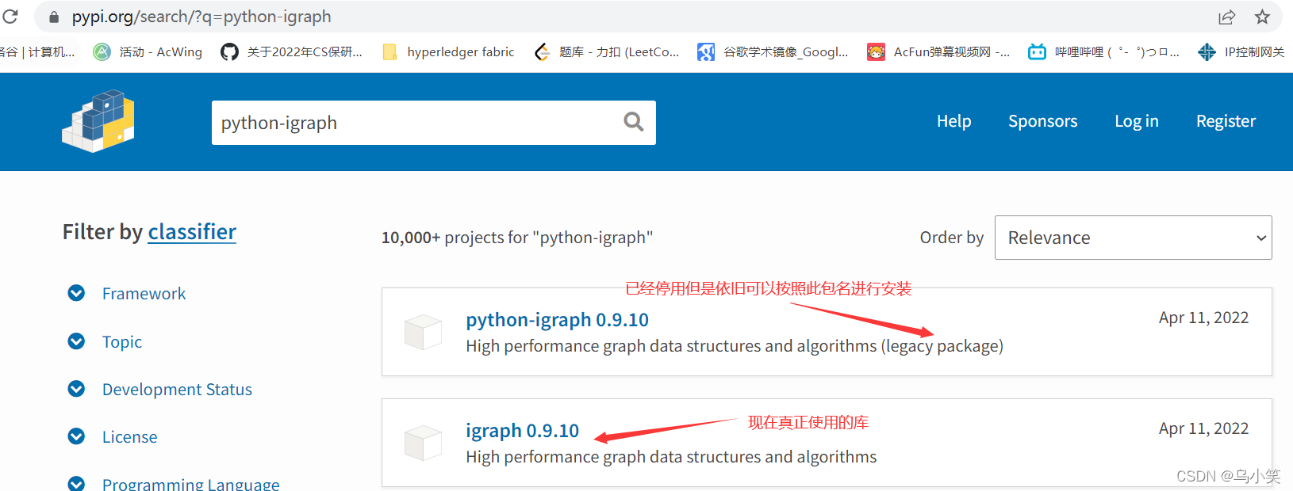Open the 活动 - AcWing bookmark

click(x=148, y=52)
